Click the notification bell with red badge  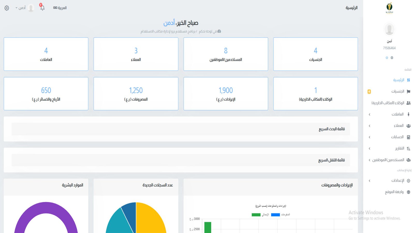point(42,8)
